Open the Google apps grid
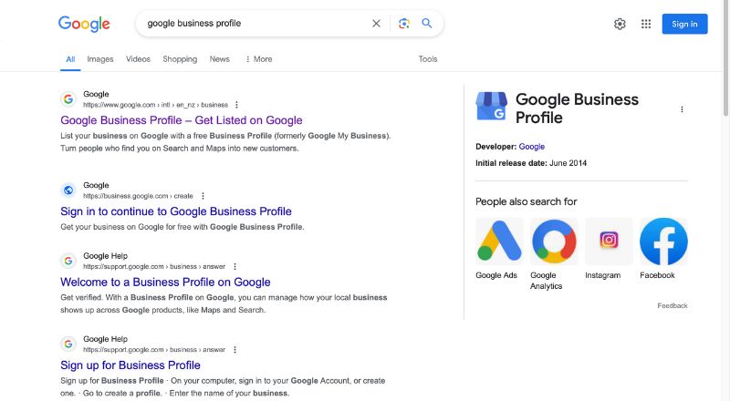This screenshot has width=730, height=401. pyautogui.click(x=646, y=24)
